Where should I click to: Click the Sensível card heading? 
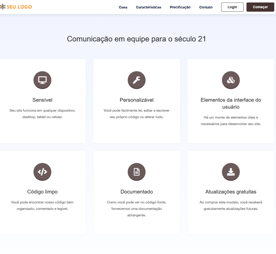(x=42, y=100)
